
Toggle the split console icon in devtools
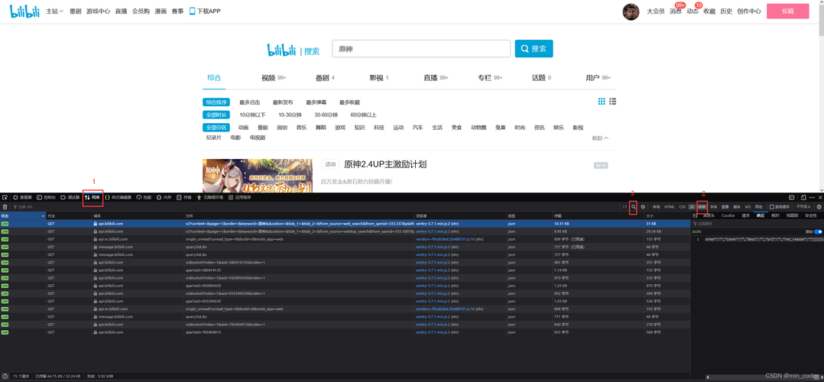(791, 198)
